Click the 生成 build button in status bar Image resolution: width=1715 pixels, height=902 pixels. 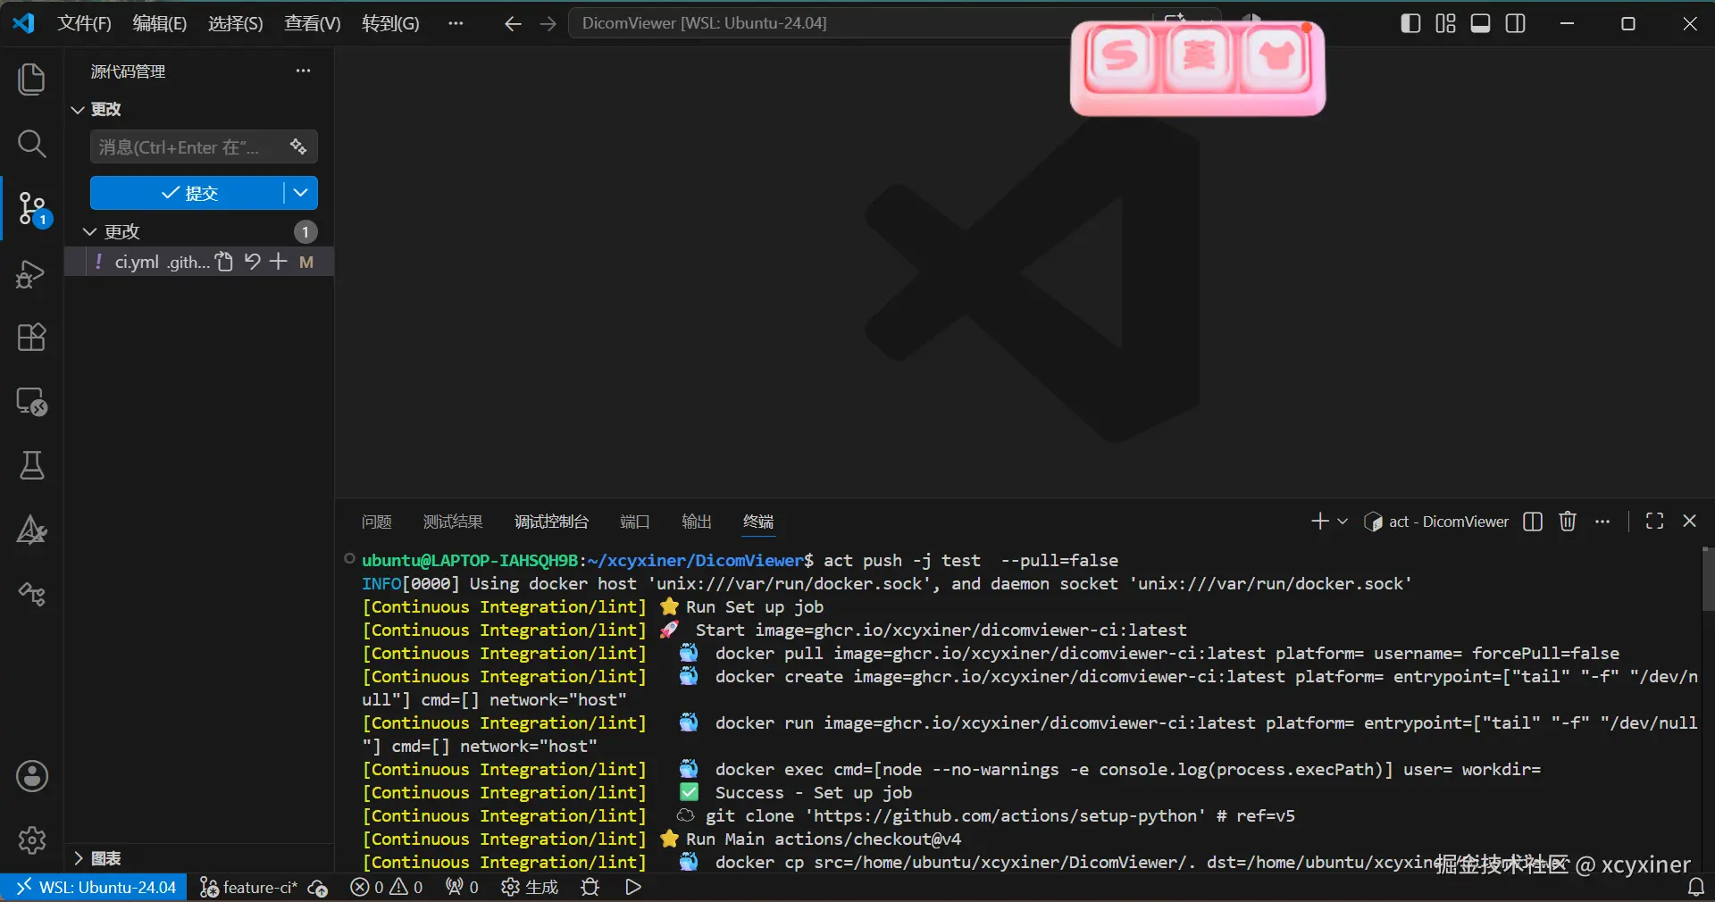(530, 888)
